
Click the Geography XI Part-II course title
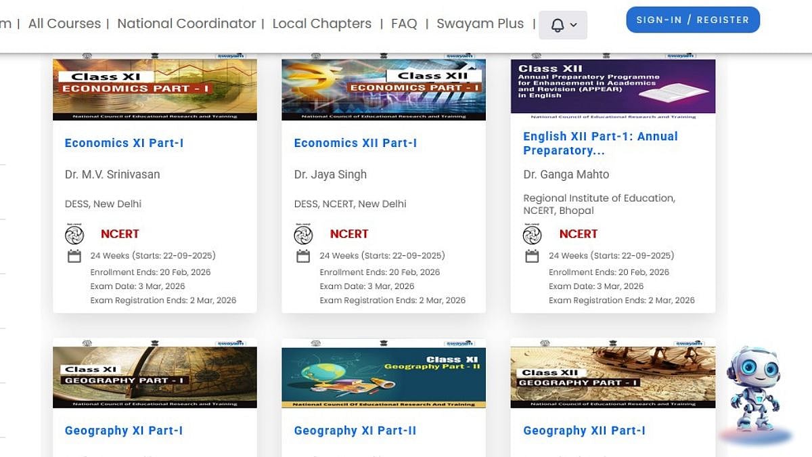(x=355, y=431)
